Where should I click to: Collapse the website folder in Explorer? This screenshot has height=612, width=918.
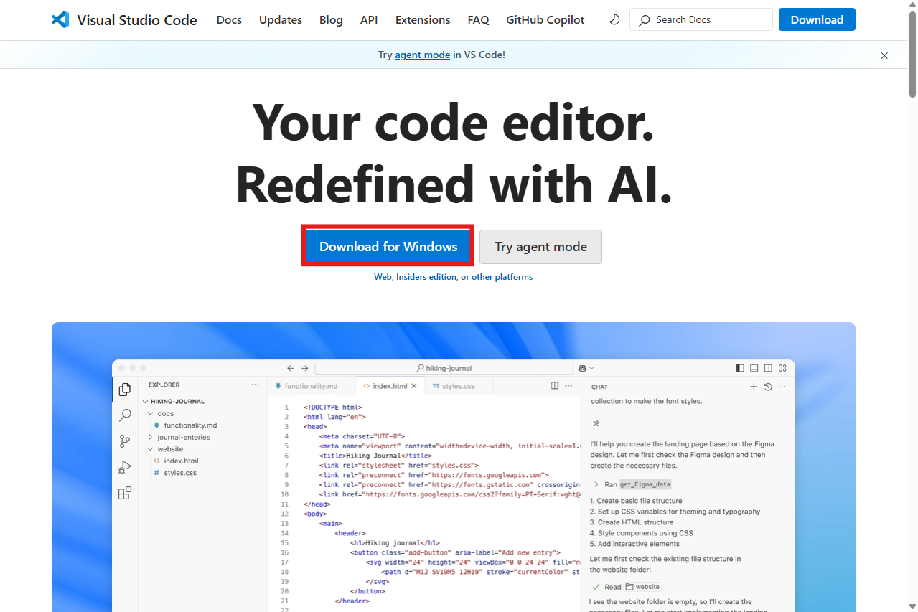coord(151,449)
